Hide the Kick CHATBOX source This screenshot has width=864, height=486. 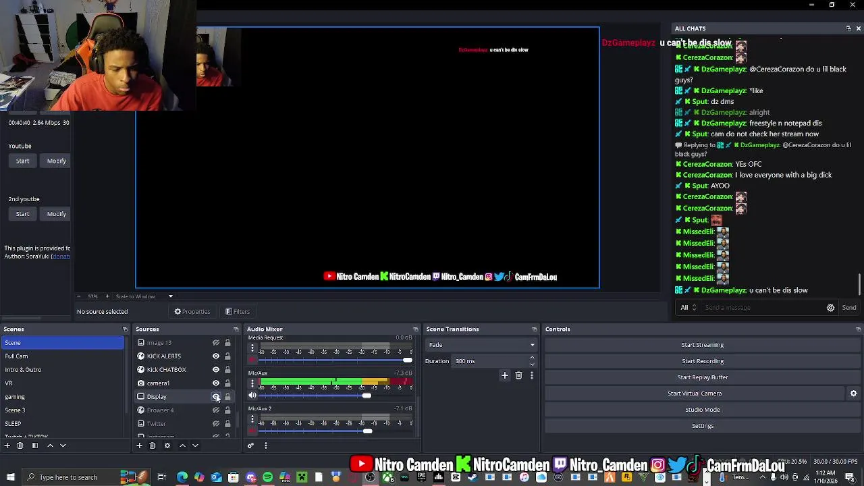point(216,370)
